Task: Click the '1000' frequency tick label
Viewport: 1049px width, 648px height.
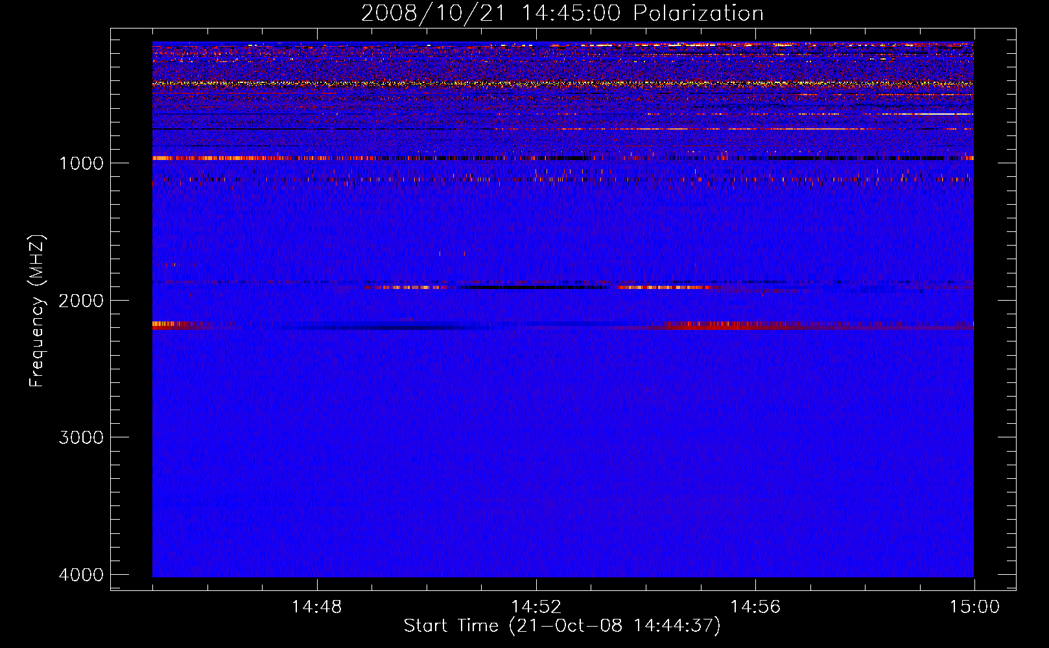Action: click(81, 163)
